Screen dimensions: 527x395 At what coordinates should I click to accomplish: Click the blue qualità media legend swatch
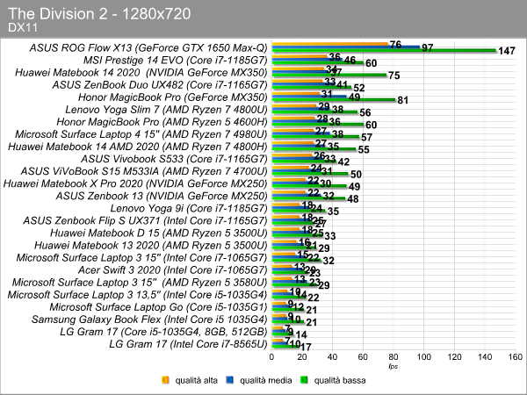(230, 380)
